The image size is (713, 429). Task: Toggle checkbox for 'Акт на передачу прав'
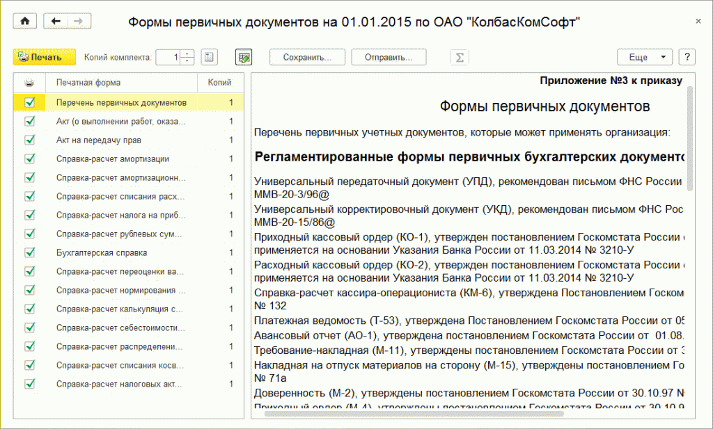pyautogui.click(x=29, y=140)
